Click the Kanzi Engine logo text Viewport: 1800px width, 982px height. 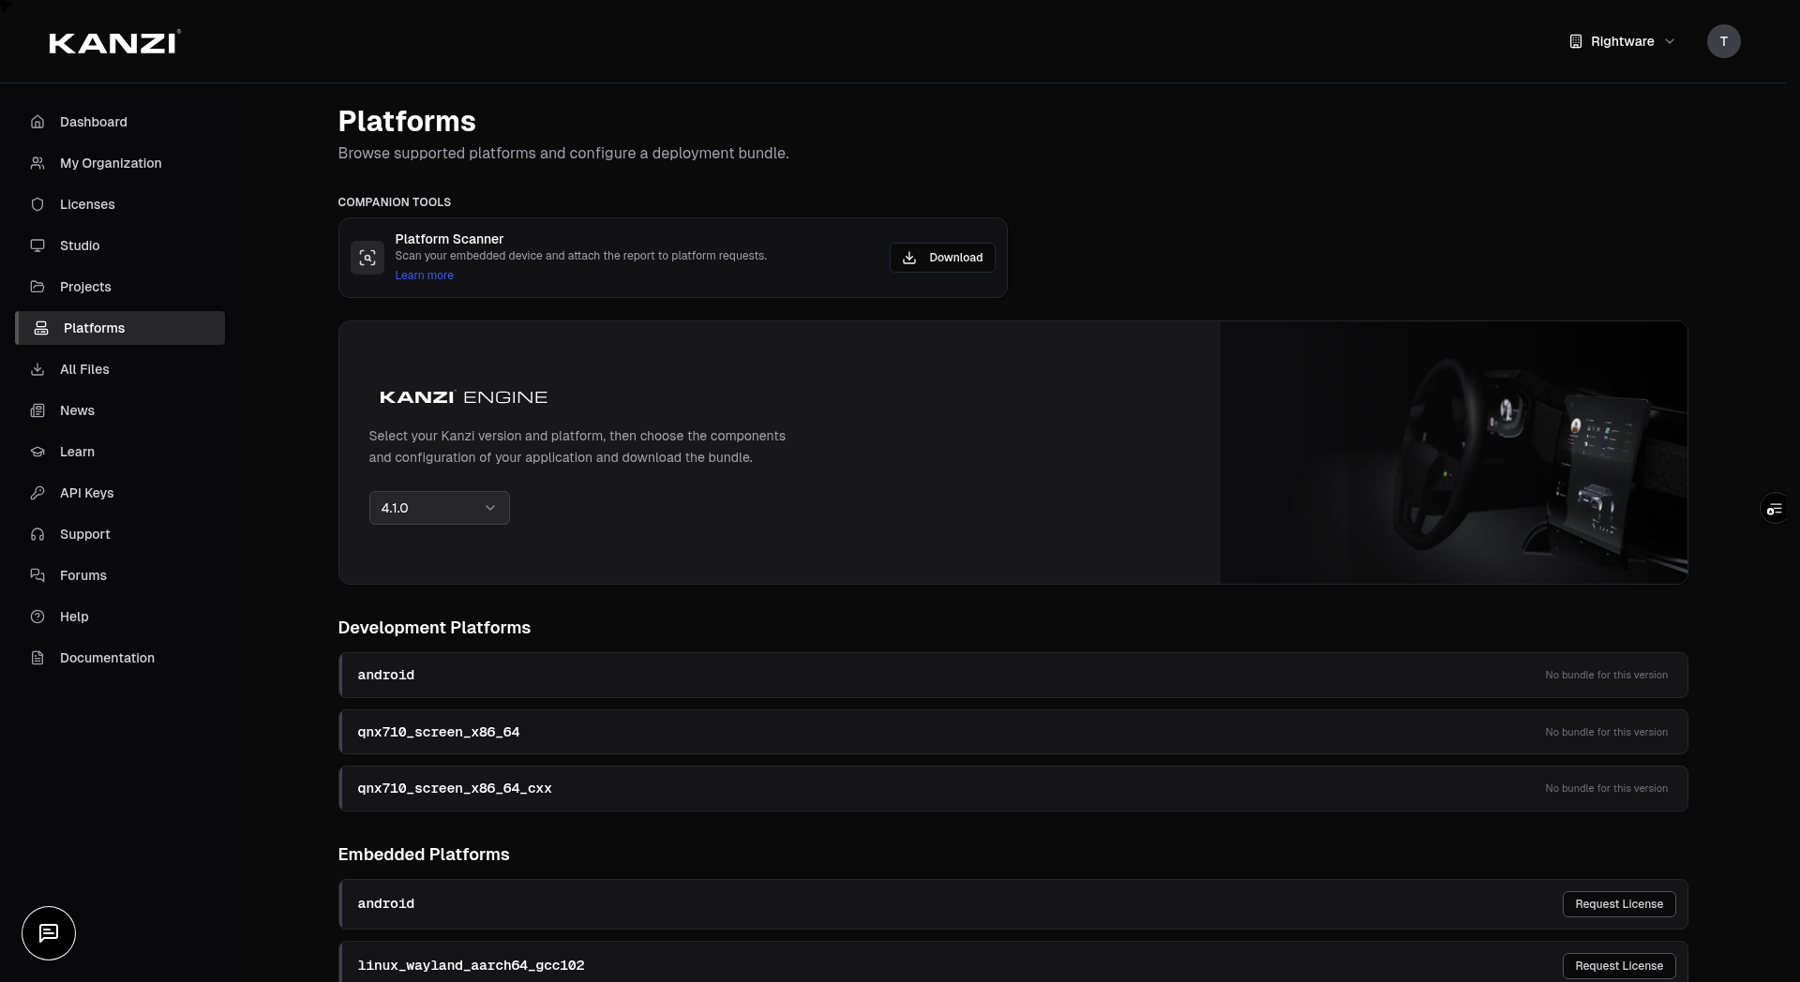pyautogui.click(x=463, y=397)
